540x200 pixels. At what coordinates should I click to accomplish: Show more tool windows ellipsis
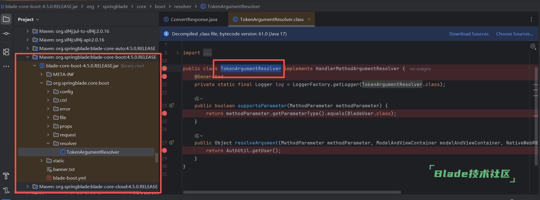[6, 66]
